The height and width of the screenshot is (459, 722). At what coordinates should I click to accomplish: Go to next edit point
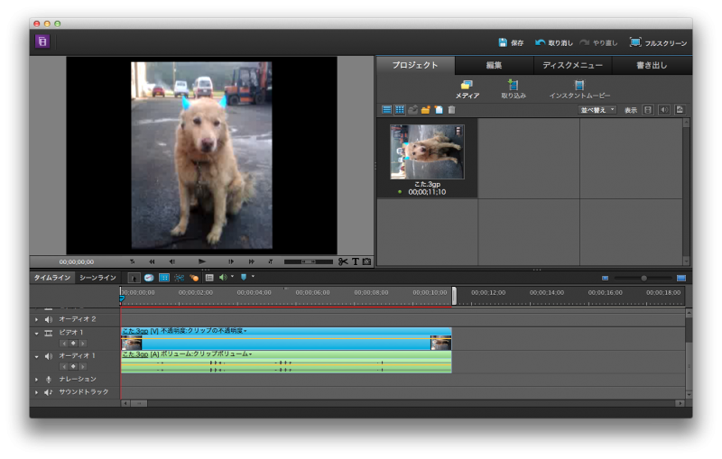pyautogui.click(x=271, y=262)
